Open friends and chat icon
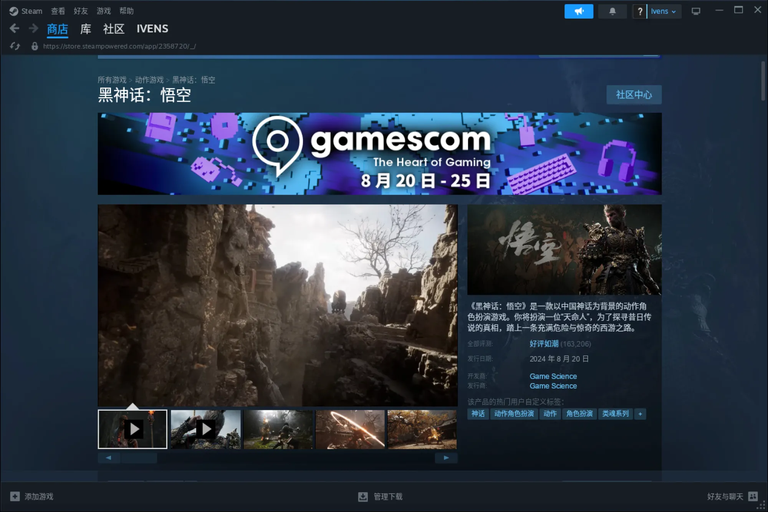The height and width of the screenshot is (512, 768). click(x=753, y=496)
